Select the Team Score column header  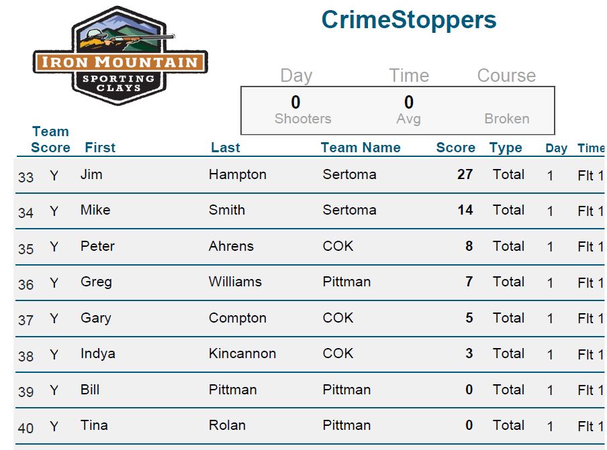click(50, 139)
